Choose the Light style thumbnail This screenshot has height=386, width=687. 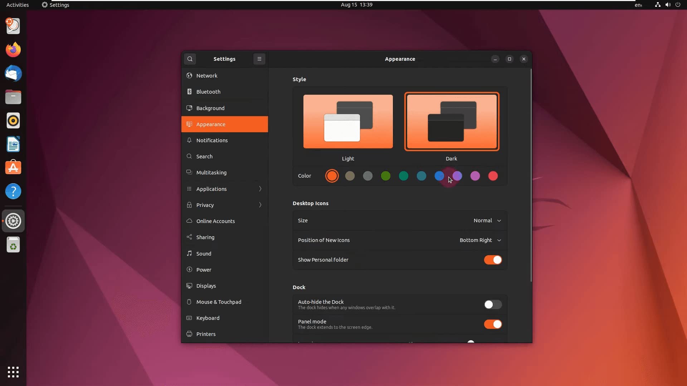(x=348, y=122)
